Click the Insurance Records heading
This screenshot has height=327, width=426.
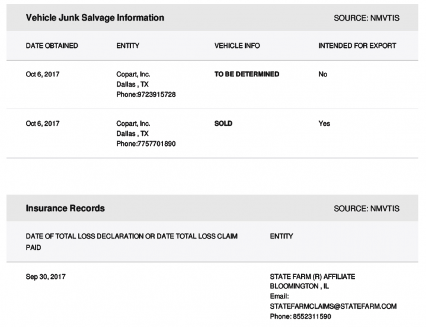click(x=65, y=208)
